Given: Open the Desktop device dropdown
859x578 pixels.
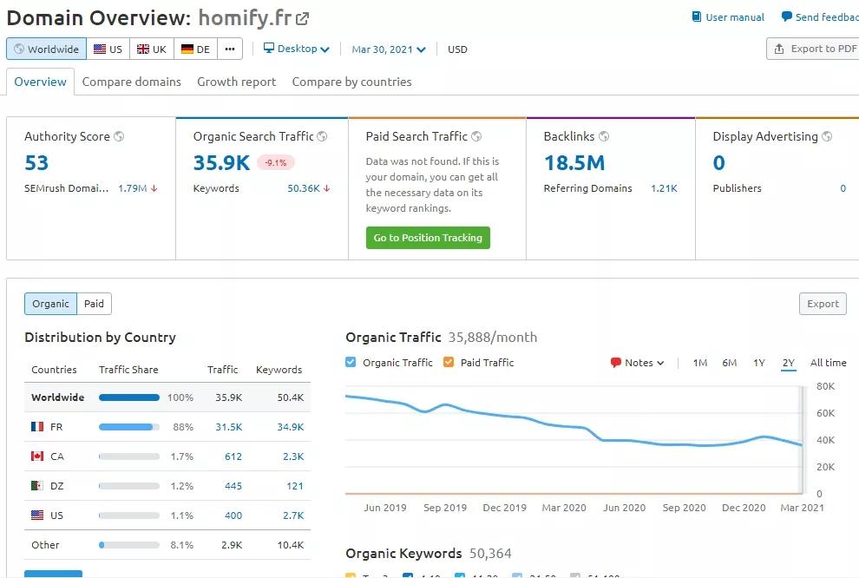Looking at the screenshot, I should tap(296, 49).
